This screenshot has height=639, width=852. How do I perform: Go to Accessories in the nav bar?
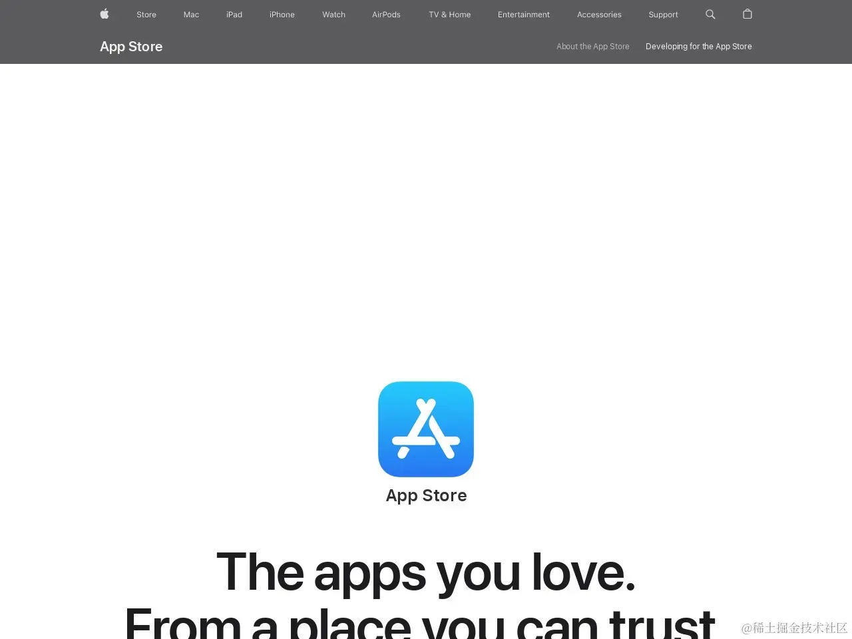[599, 15]
